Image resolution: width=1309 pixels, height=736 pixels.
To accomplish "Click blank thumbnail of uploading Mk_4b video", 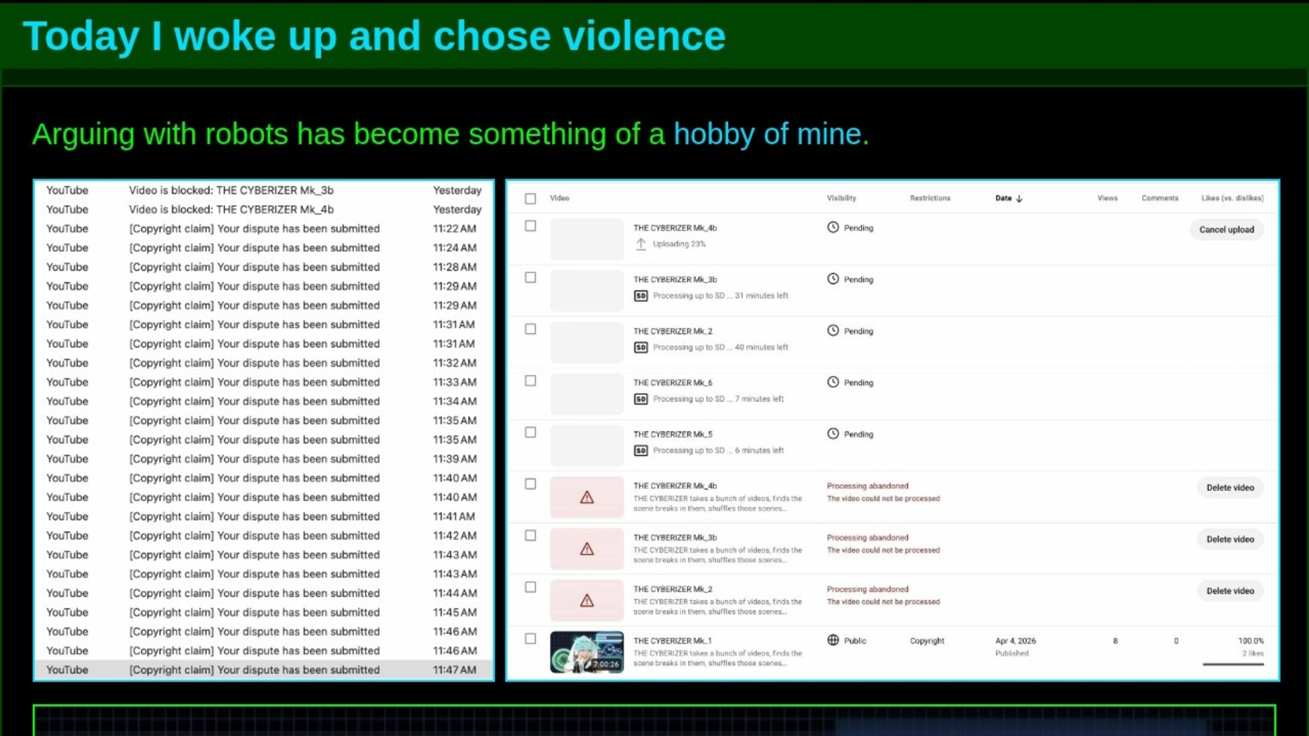I will pyautogui.click(x=587, y=239).
